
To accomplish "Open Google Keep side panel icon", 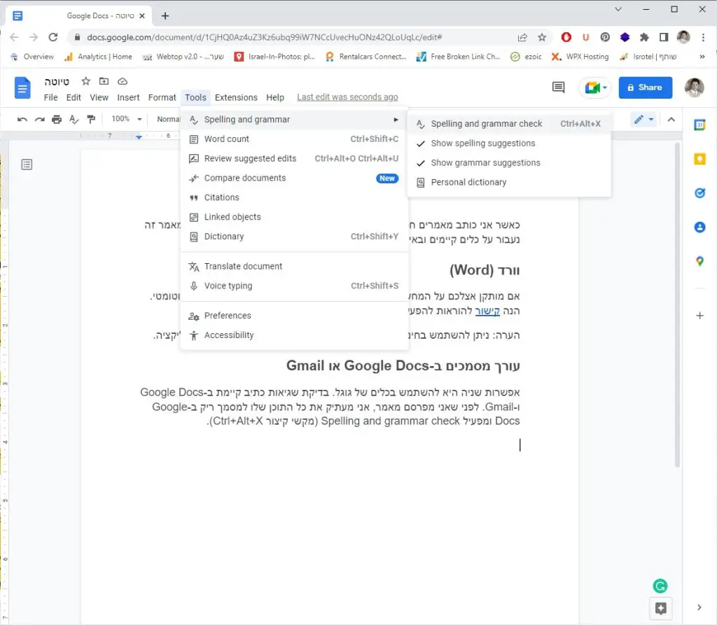I will 699,159.
